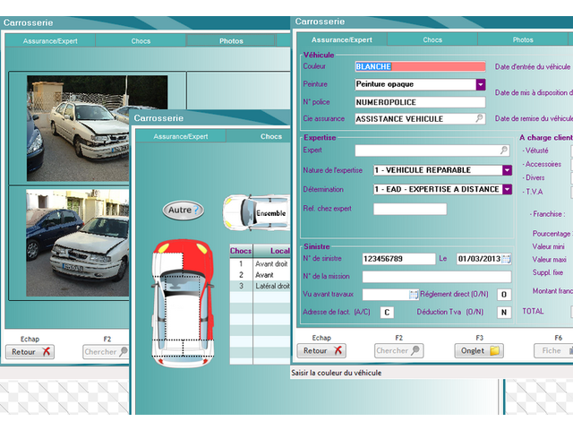Click the N° de sinistre field 123456789
The width and height of the screenshot is (573, 430).
pos(398,259)
